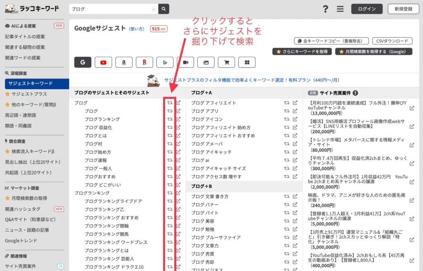Open the help question mark icon

(326, 9)
